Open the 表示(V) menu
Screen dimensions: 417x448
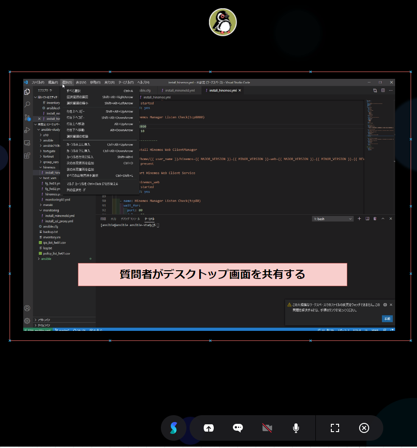tap(81, 82)
